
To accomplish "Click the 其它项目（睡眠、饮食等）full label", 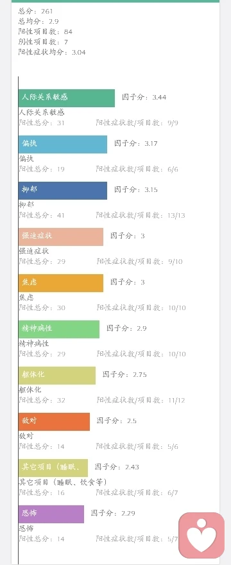I will pyautogui.click(x=63, y=482).
